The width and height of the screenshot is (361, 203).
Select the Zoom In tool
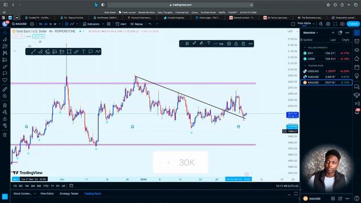pos(5,96)
